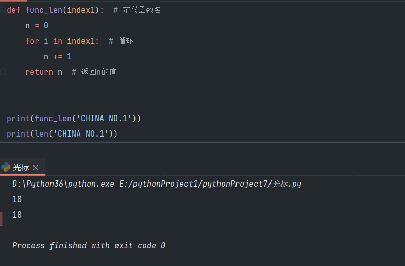Close the 光标 run tab
This screenshot has width=405, height=266.
point(36,168)
